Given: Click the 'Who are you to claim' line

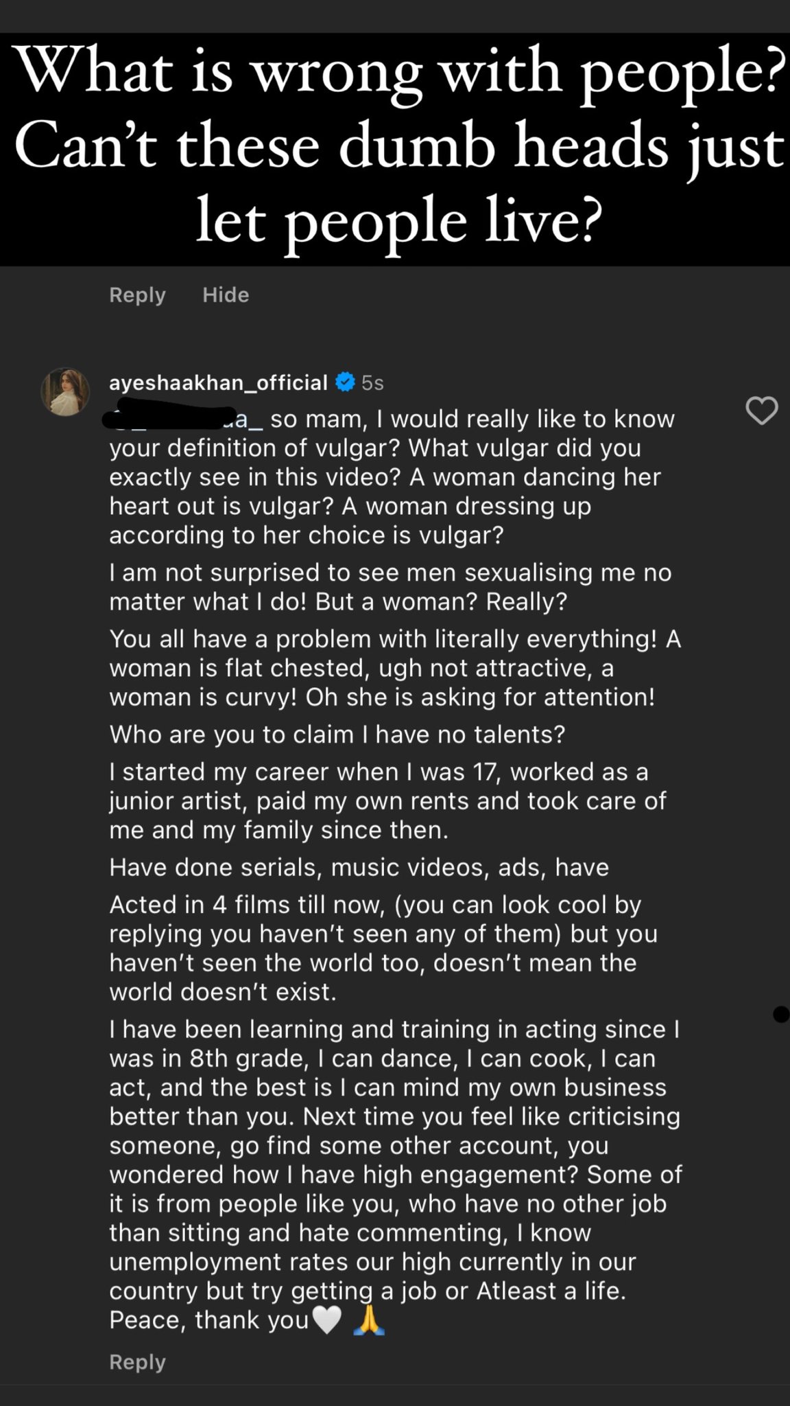Looking at the screenshot, I should (x=337, y=735).
